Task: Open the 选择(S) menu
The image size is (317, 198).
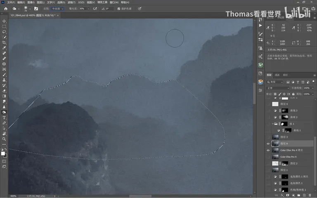Action: coord(61,2)
